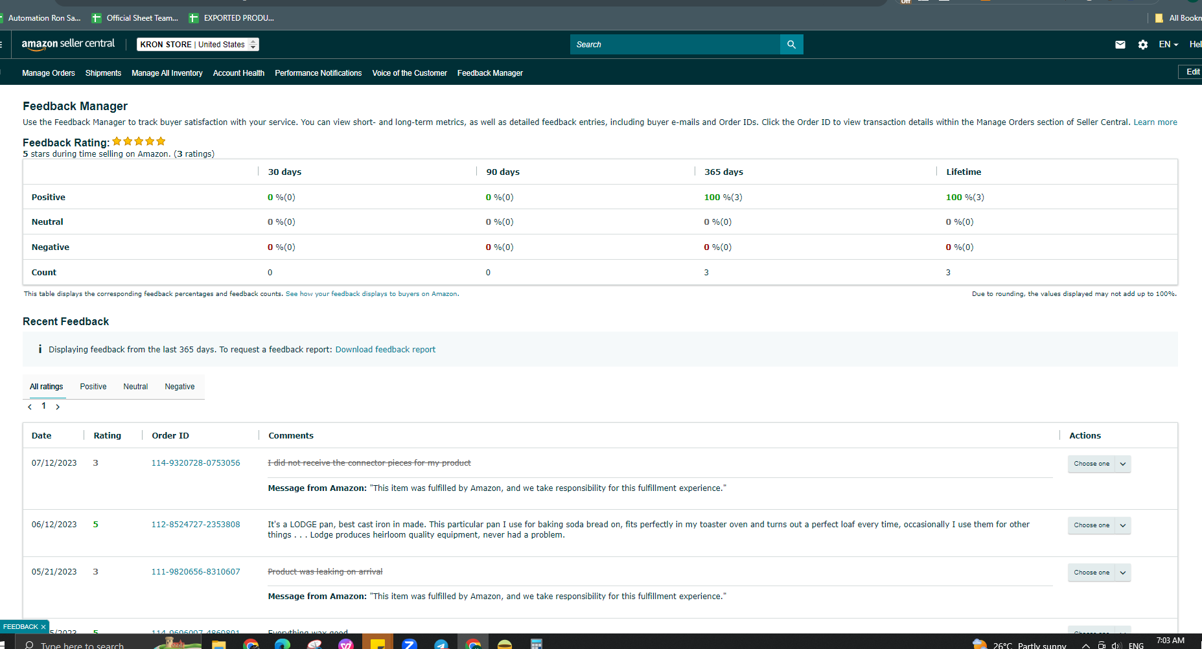Go to previous feedback page arrow
The width and height of the screenshot is (1202, 649).
(30, 407)
